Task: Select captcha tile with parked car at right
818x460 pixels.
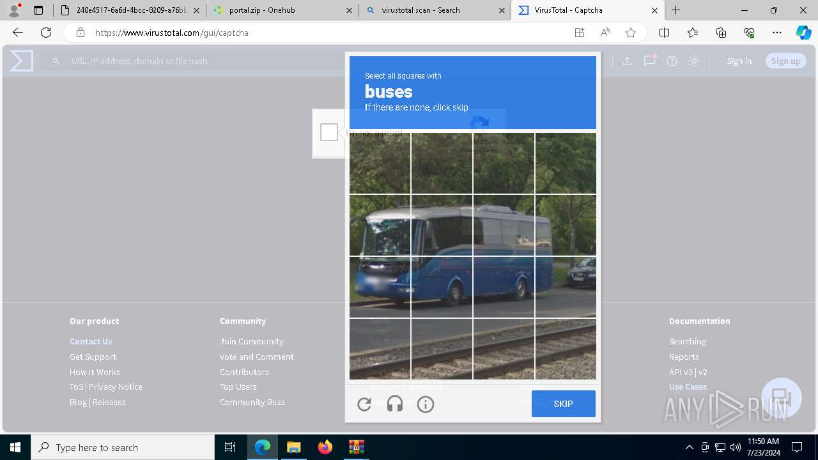Action: 566,287
